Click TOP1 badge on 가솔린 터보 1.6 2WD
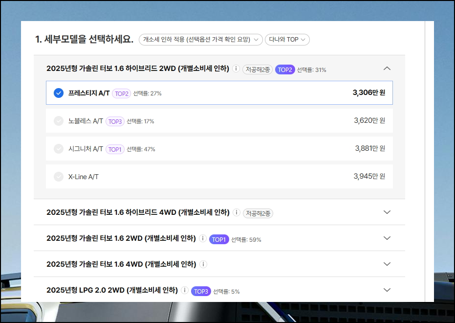455x323 pixels. tap(219, 240)
